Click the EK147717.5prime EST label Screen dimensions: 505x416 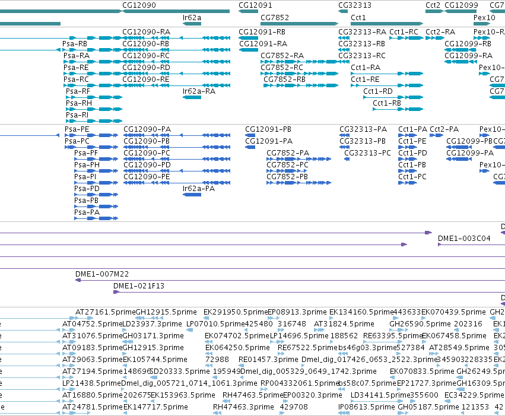(x=156, y=407)
